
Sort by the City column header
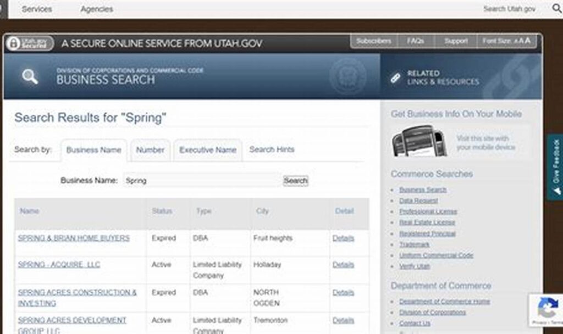[x=262, y=211]
